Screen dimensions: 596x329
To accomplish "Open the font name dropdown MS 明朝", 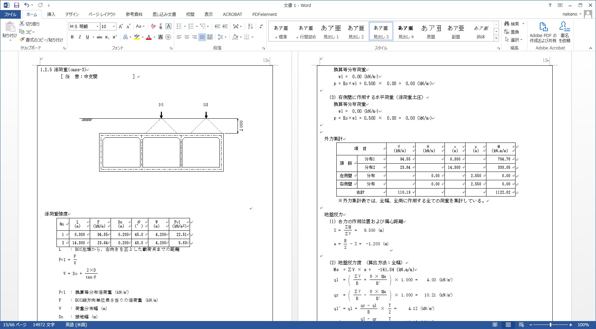I will pyautogui.click(x=97, y=26).
